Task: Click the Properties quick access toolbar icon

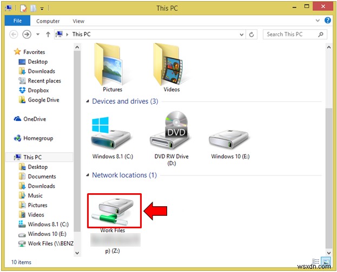Action: [23, 8]
